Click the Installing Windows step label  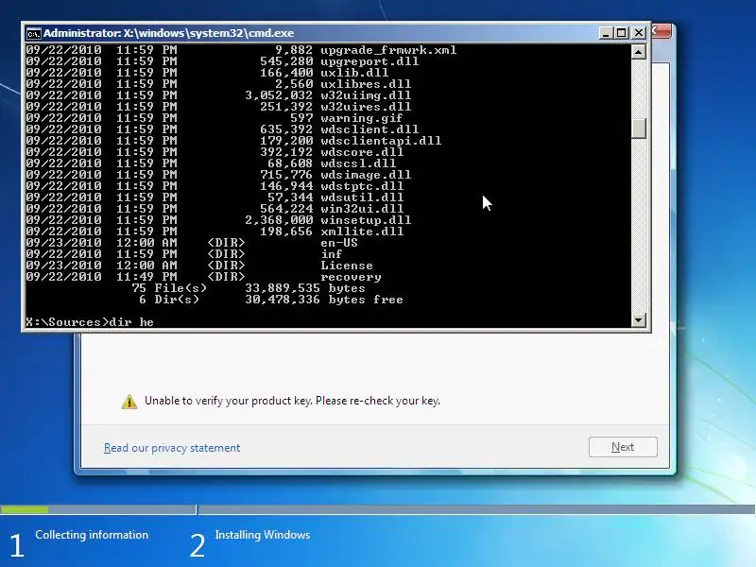pyautogui.click(x=263, y=535)
